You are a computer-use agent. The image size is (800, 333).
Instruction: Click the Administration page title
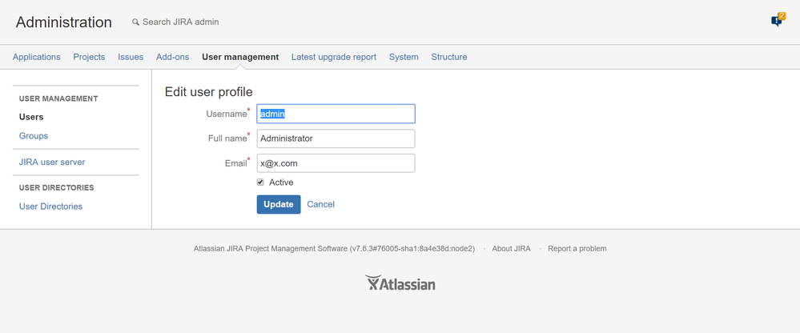pyautogui.click(x=64, y=22)
